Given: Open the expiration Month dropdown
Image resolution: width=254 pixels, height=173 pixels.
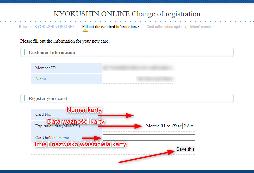Looking at the screenshot, I should tap(165, 126).
